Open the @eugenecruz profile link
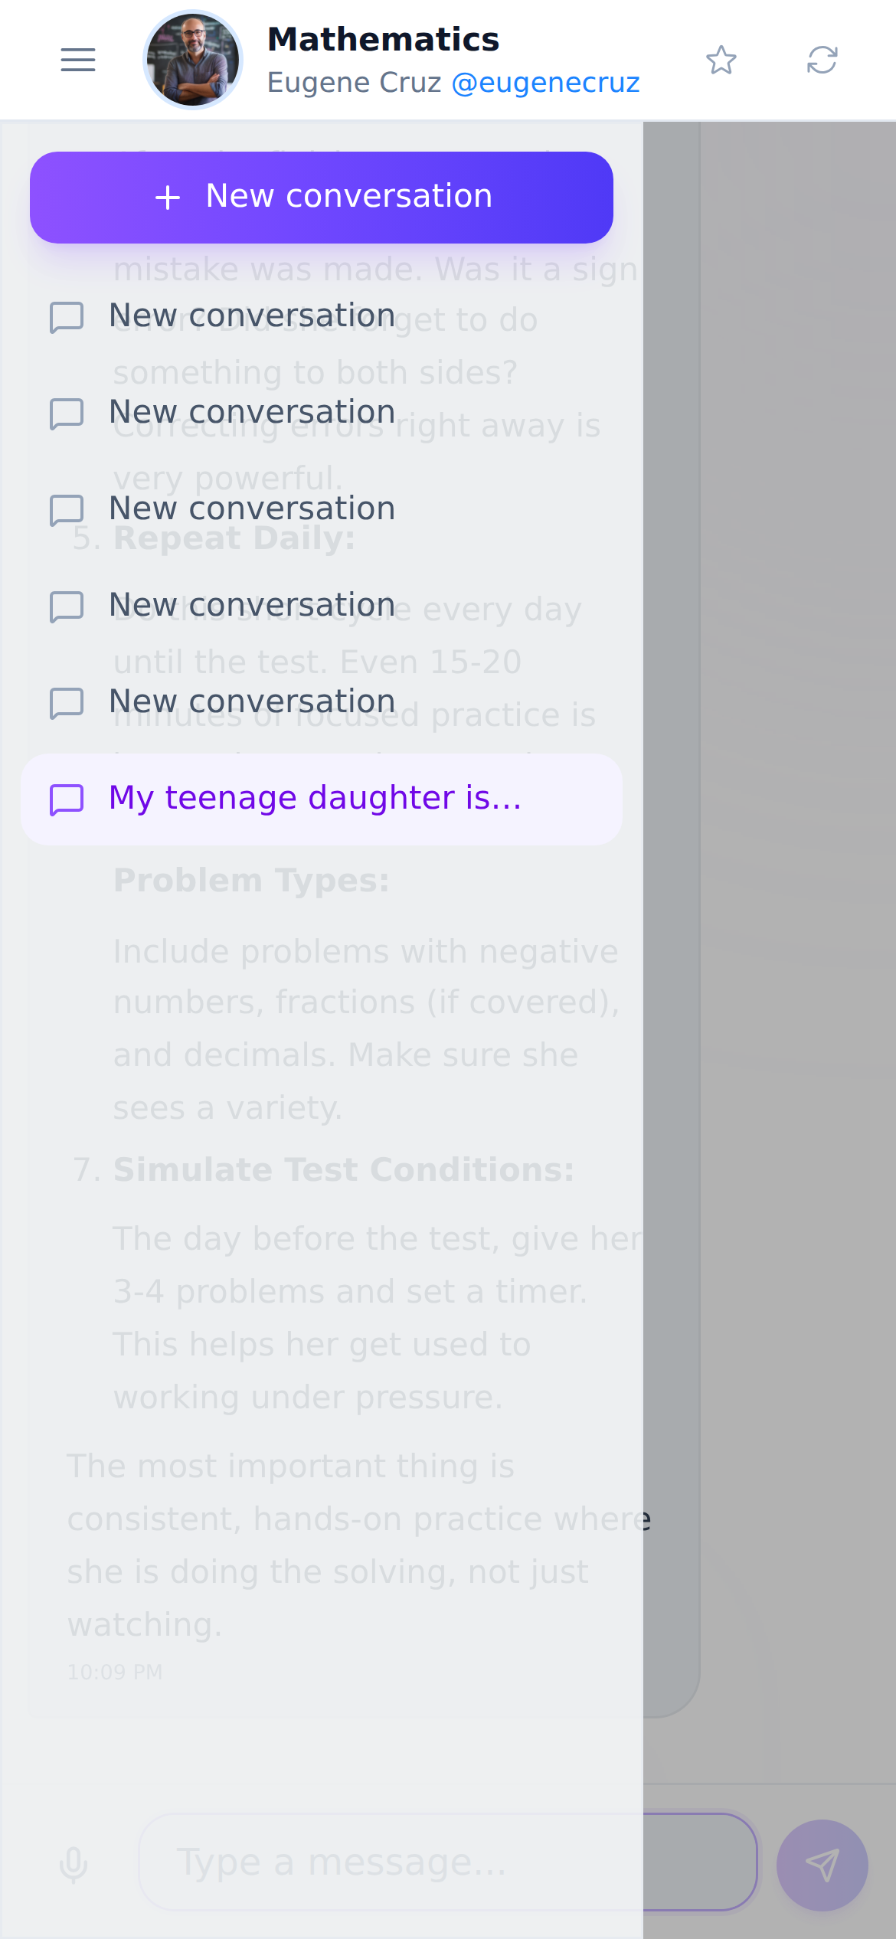 click(x=545, y=83)
